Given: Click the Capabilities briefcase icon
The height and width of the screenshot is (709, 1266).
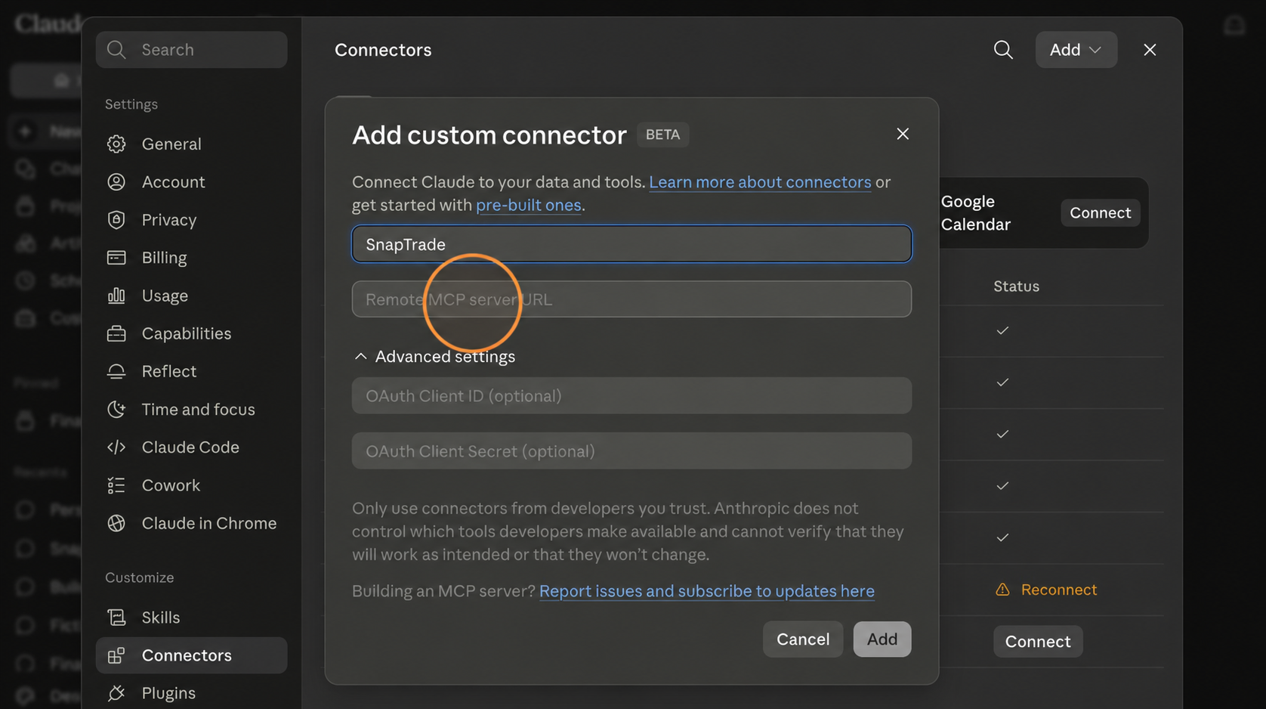Looking at the screenshot, I should [x=116, y=333].
